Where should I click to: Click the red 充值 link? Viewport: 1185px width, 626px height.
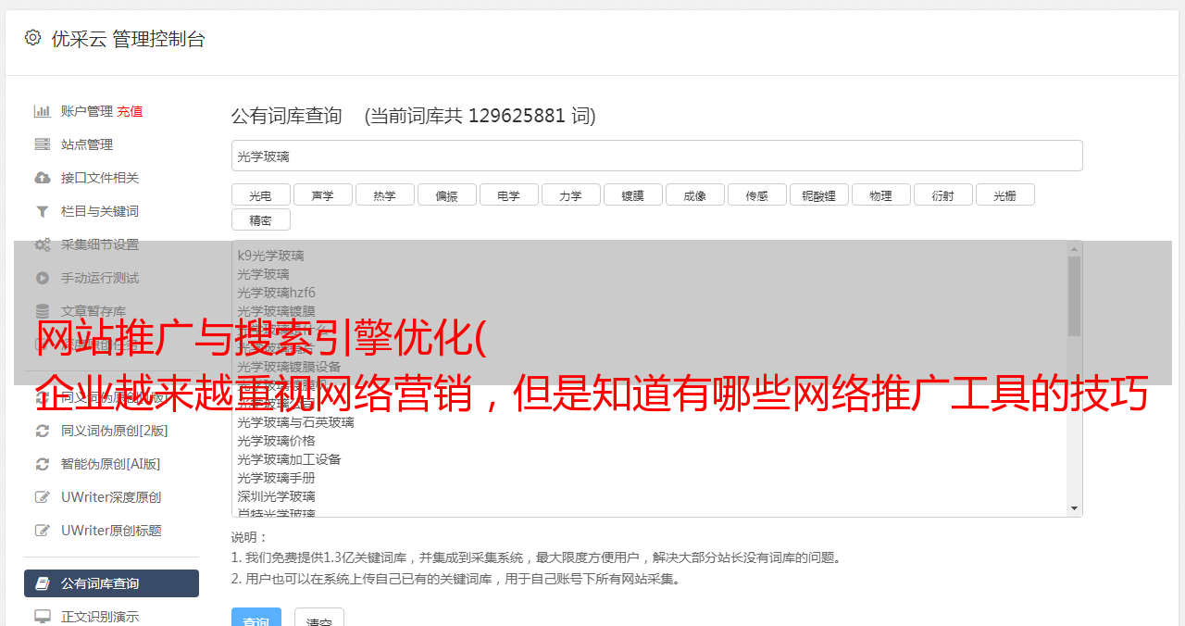point(130,111)
